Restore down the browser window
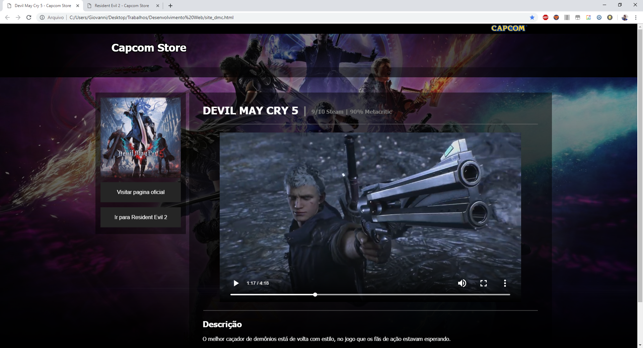 tap(620, 5)
